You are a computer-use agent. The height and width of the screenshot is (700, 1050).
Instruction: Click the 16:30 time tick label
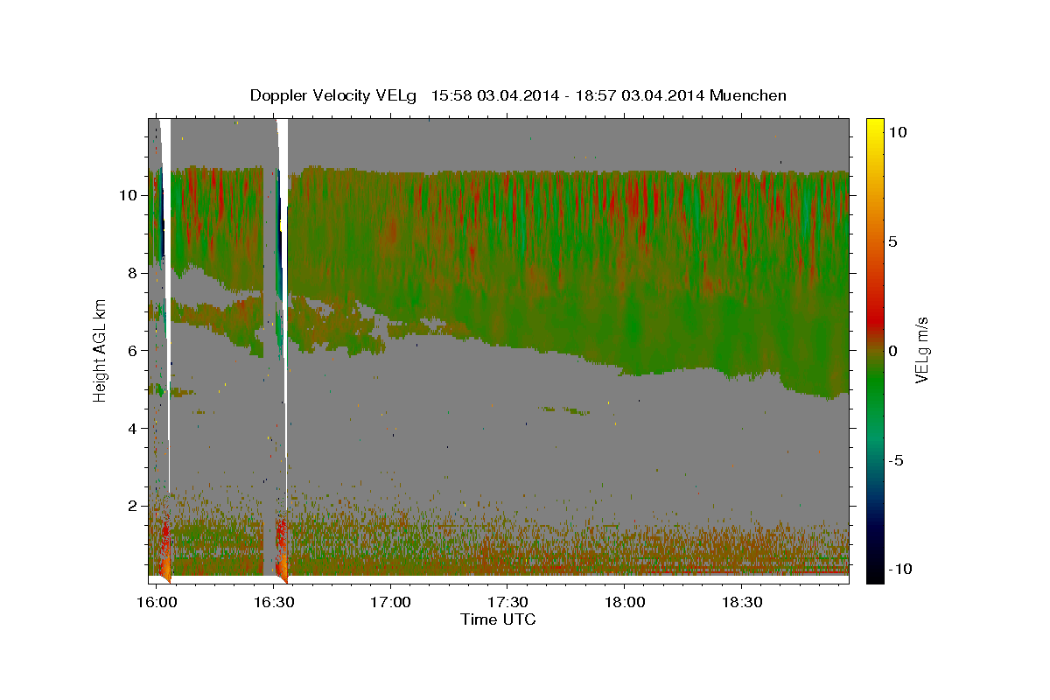273,602
